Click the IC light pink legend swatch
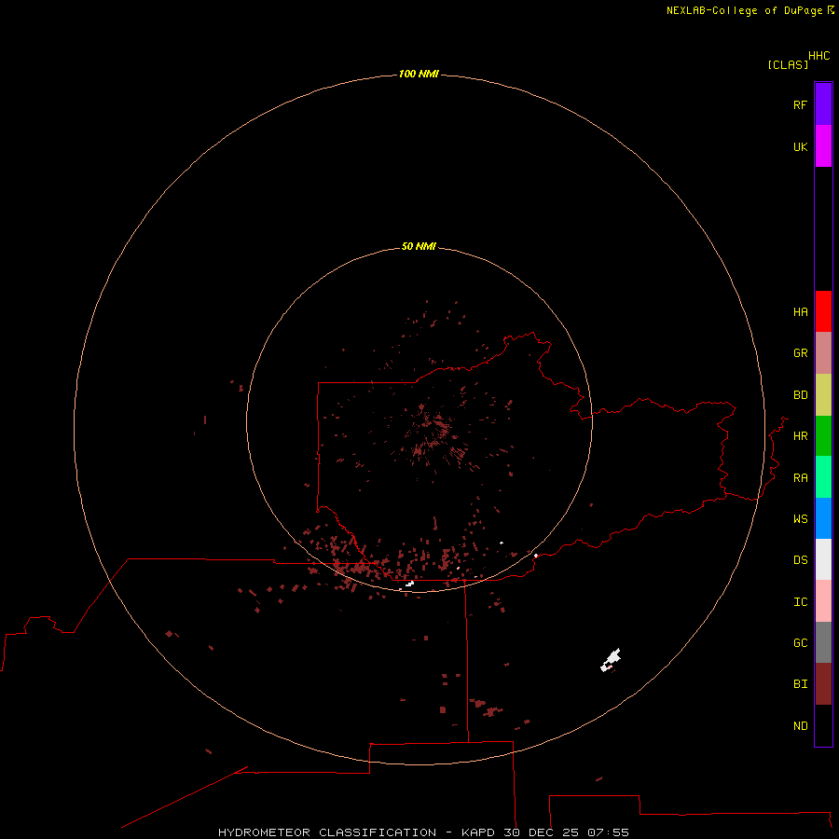 point(823,601)
